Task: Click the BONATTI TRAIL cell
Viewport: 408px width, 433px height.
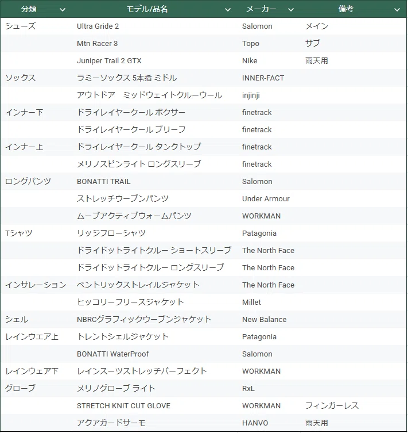Action: 104,182
